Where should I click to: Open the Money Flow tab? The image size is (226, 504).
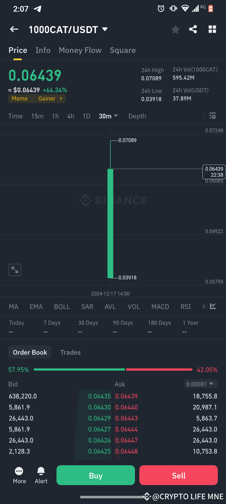80,50
